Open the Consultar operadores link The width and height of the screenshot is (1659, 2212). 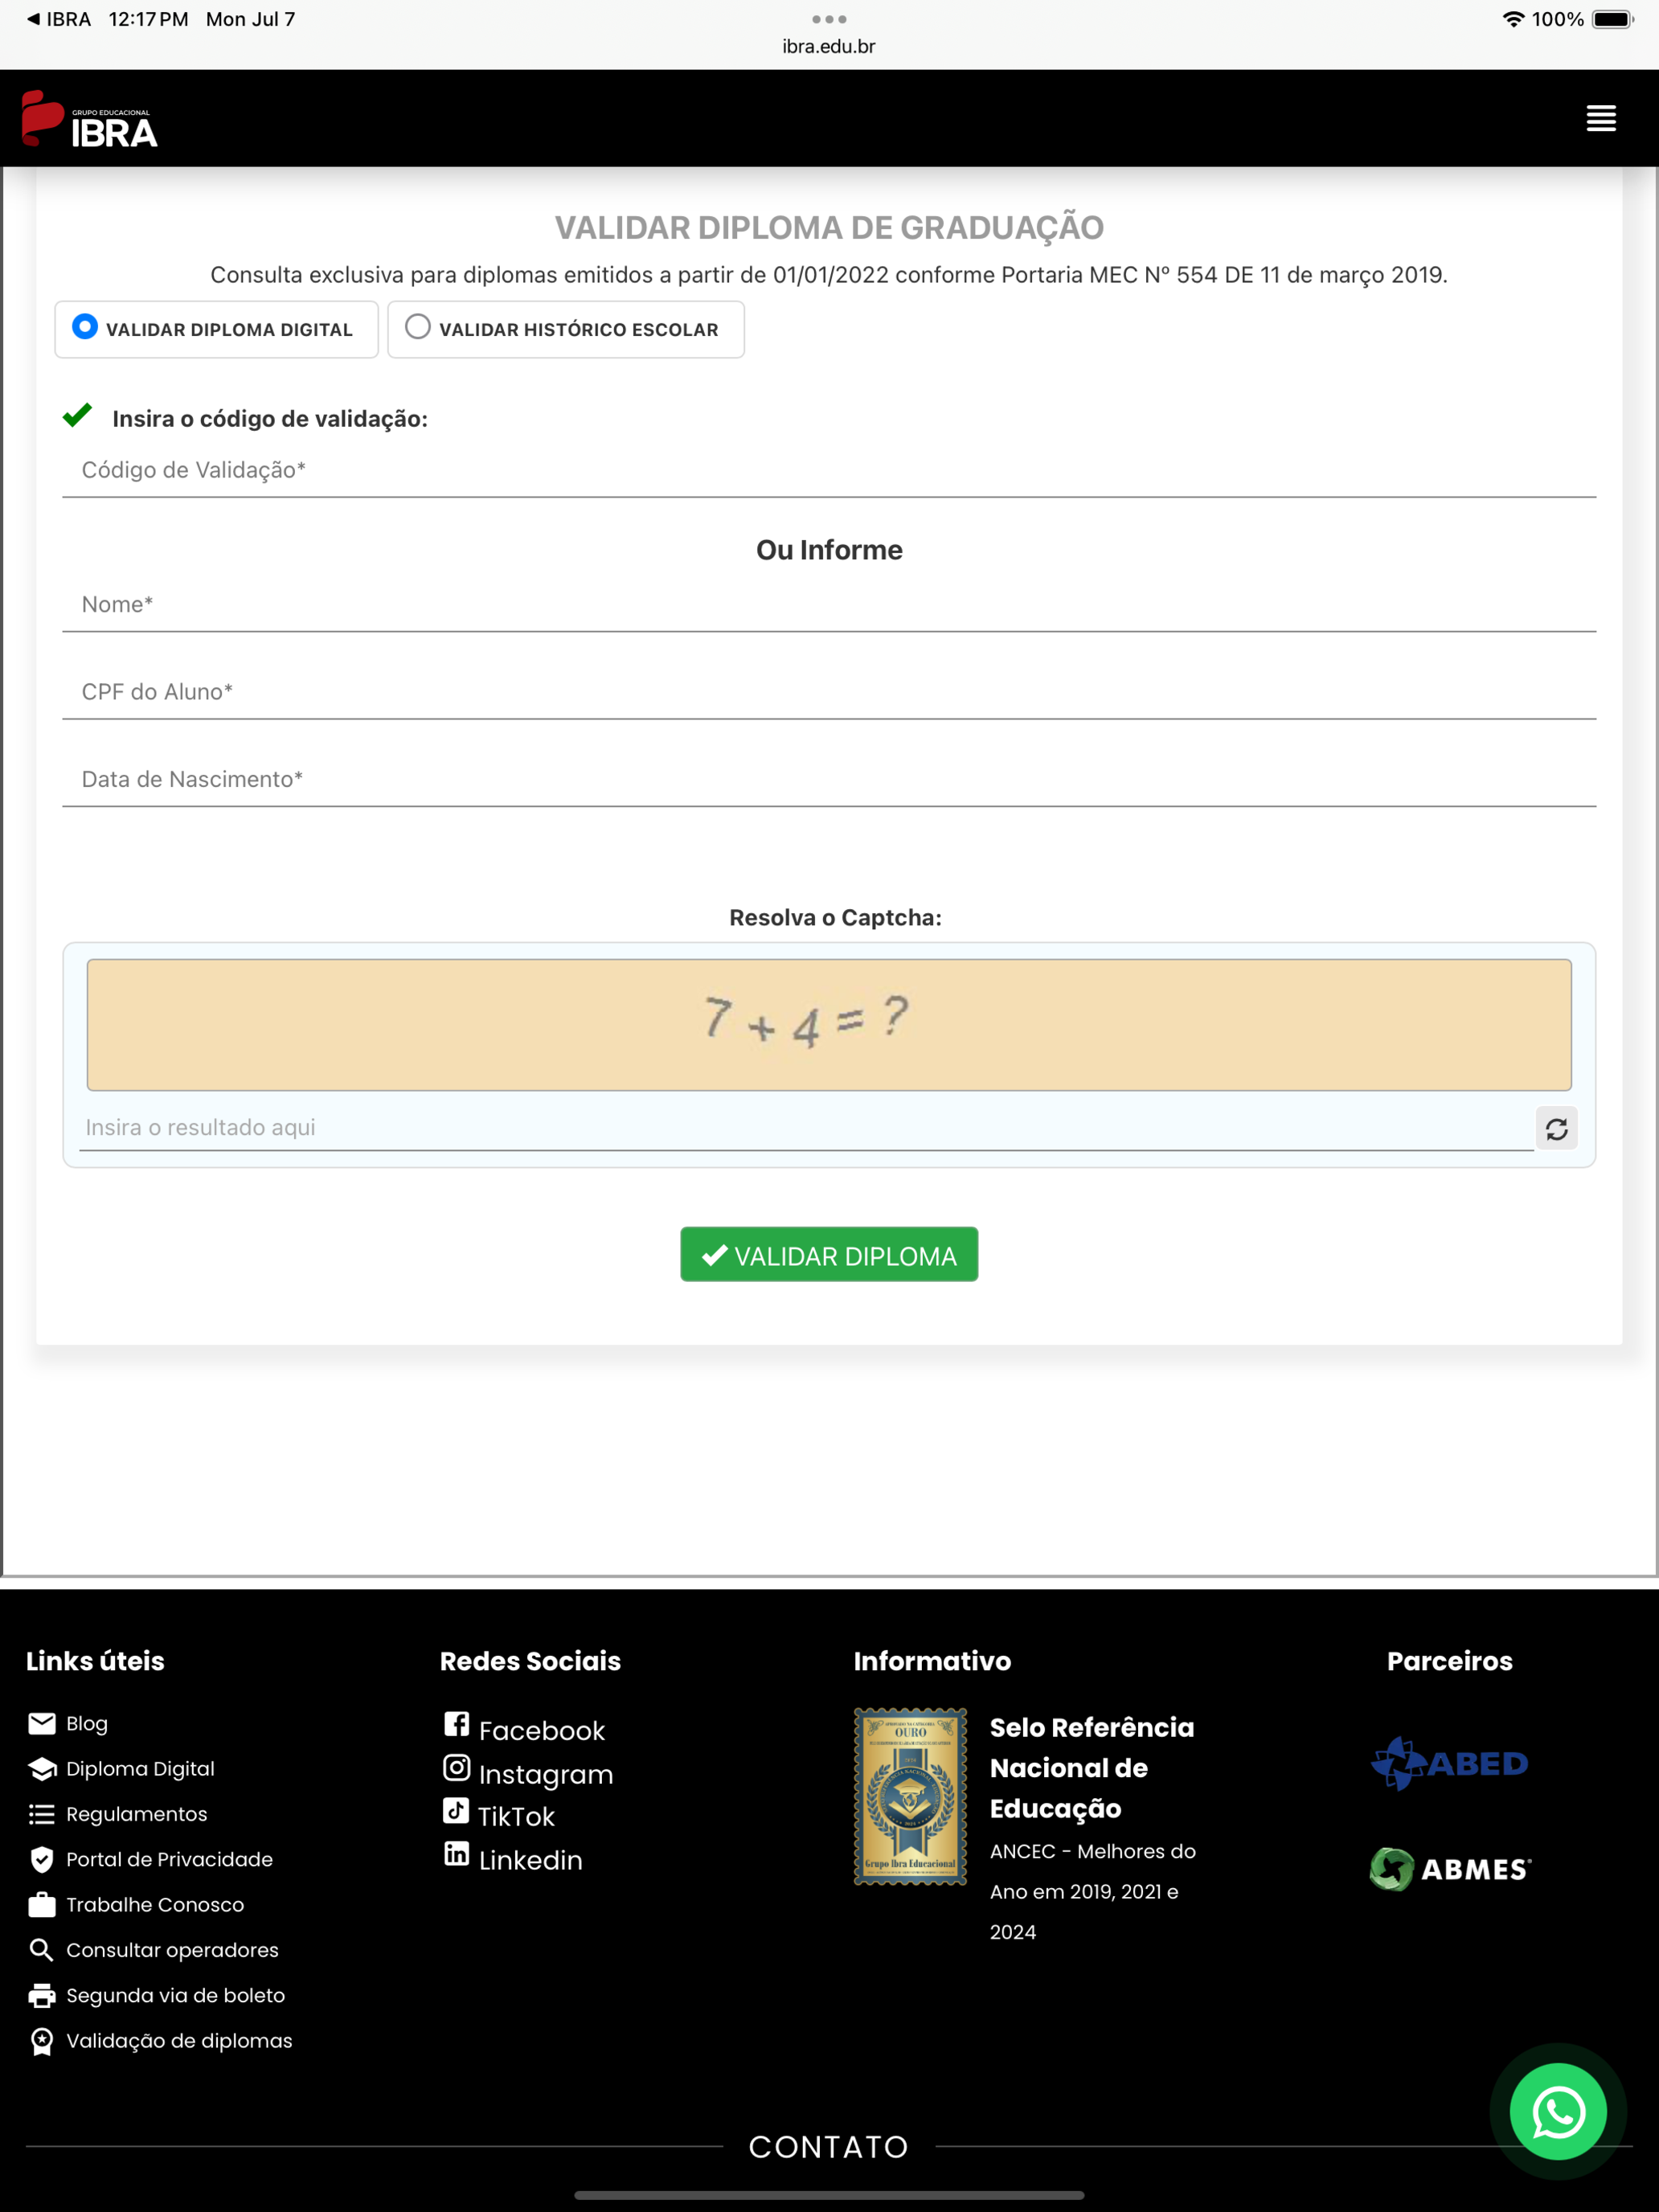172,1950
